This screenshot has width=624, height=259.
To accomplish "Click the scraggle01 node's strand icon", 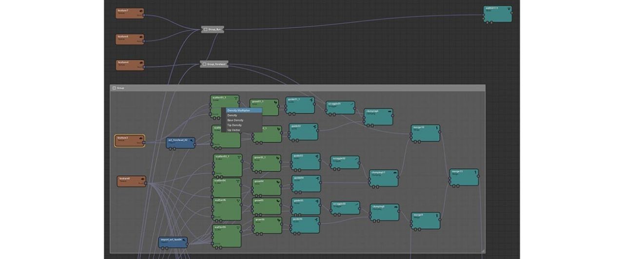I will [351, 104].
